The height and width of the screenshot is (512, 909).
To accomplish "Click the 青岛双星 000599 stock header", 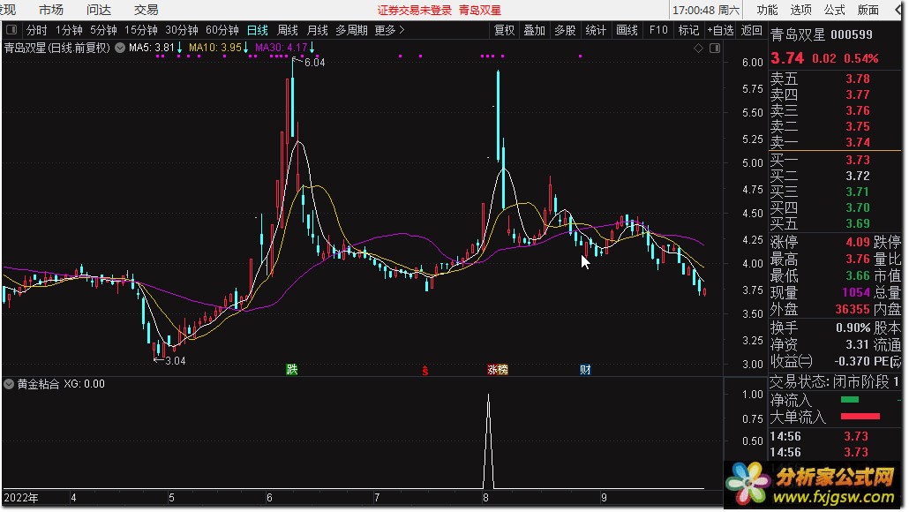I will [x=822, y=34].
